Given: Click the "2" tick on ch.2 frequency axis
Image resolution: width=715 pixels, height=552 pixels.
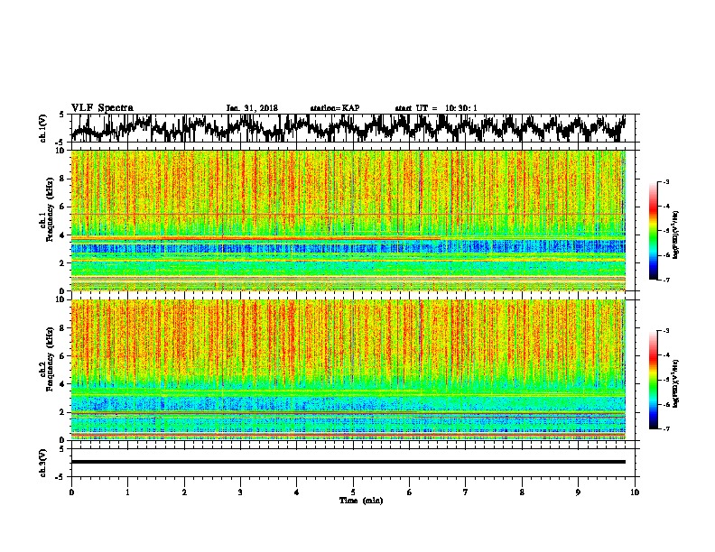Looking at the screenshot, I should pos(62,412).
